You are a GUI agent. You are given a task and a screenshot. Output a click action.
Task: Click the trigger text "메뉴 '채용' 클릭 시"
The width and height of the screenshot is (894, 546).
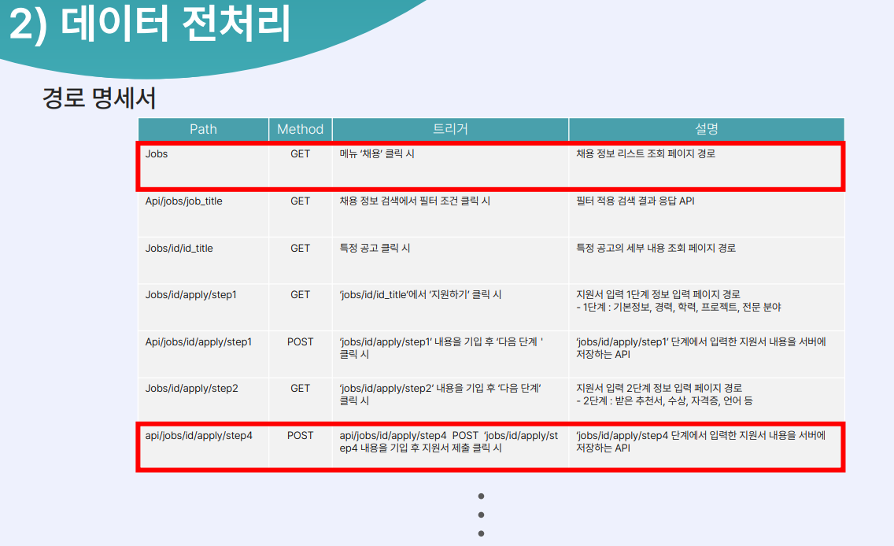[x=377, y=154]
